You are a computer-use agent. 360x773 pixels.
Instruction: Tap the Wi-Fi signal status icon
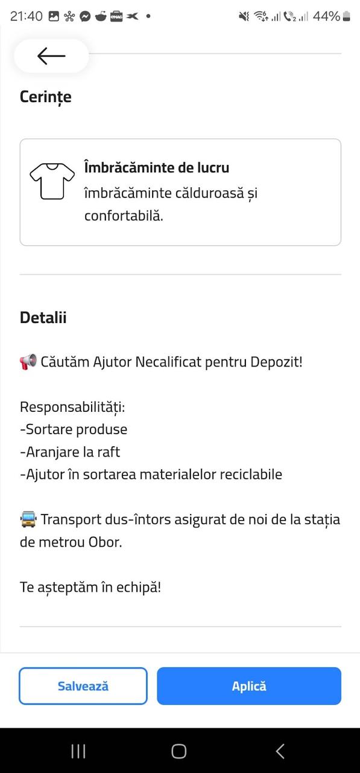point(261,16)
